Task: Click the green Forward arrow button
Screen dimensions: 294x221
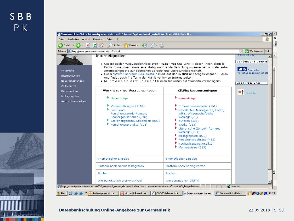Action: point(78,45)
